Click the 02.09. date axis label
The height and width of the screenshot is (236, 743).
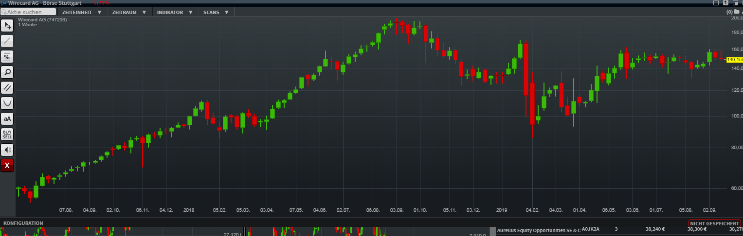tap(709, 210)
